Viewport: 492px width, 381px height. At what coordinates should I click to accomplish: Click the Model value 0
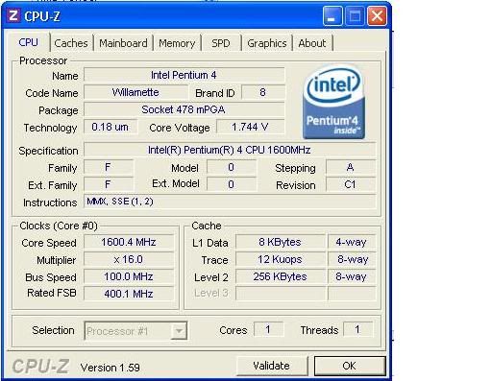232,167
